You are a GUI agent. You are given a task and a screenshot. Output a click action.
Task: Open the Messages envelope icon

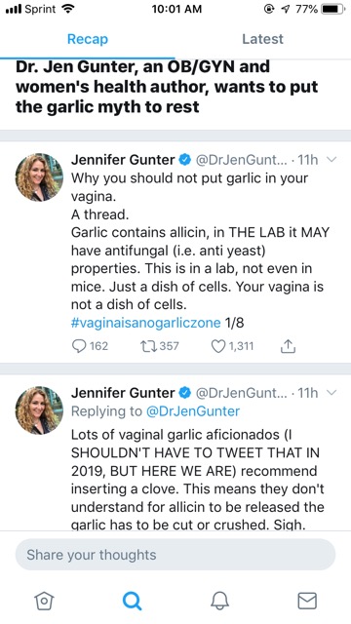click(x=307, y=601)
